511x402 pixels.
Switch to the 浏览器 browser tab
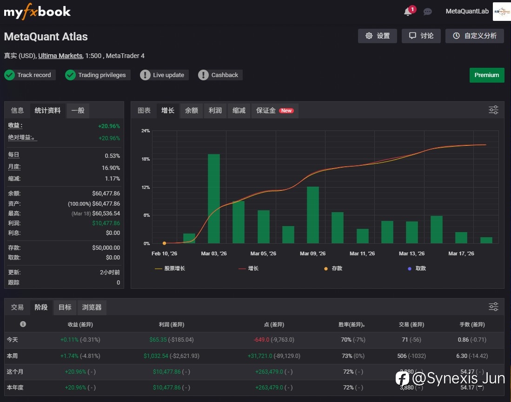pos(92,307)
